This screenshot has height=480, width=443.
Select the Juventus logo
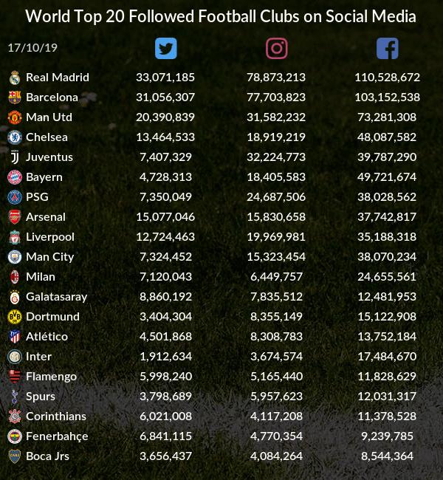coord(15,157)
